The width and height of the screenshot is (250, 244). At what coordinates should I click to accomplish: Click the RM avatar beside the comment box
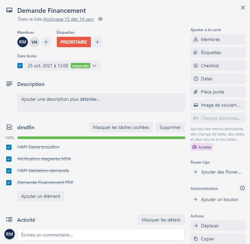pos(10,234)
